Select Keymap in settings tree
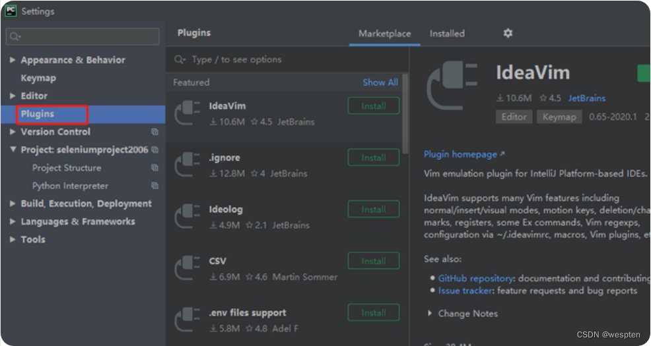The width and height of the screenshot is (651, 346). click(38, 78)
